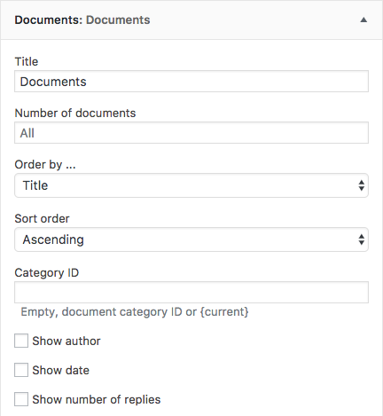Click the up-down arrows on Order by select
This screenshot has width=383, height=416.
(361, 185)
